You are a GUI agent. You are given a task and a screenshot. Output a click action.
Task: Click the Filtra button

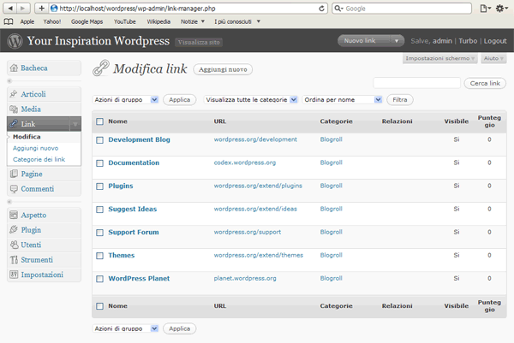point(400,99)
